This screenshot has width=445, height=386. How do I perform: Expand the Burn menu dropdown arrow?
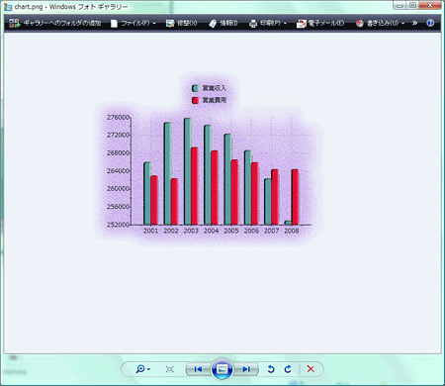(402, 23)
